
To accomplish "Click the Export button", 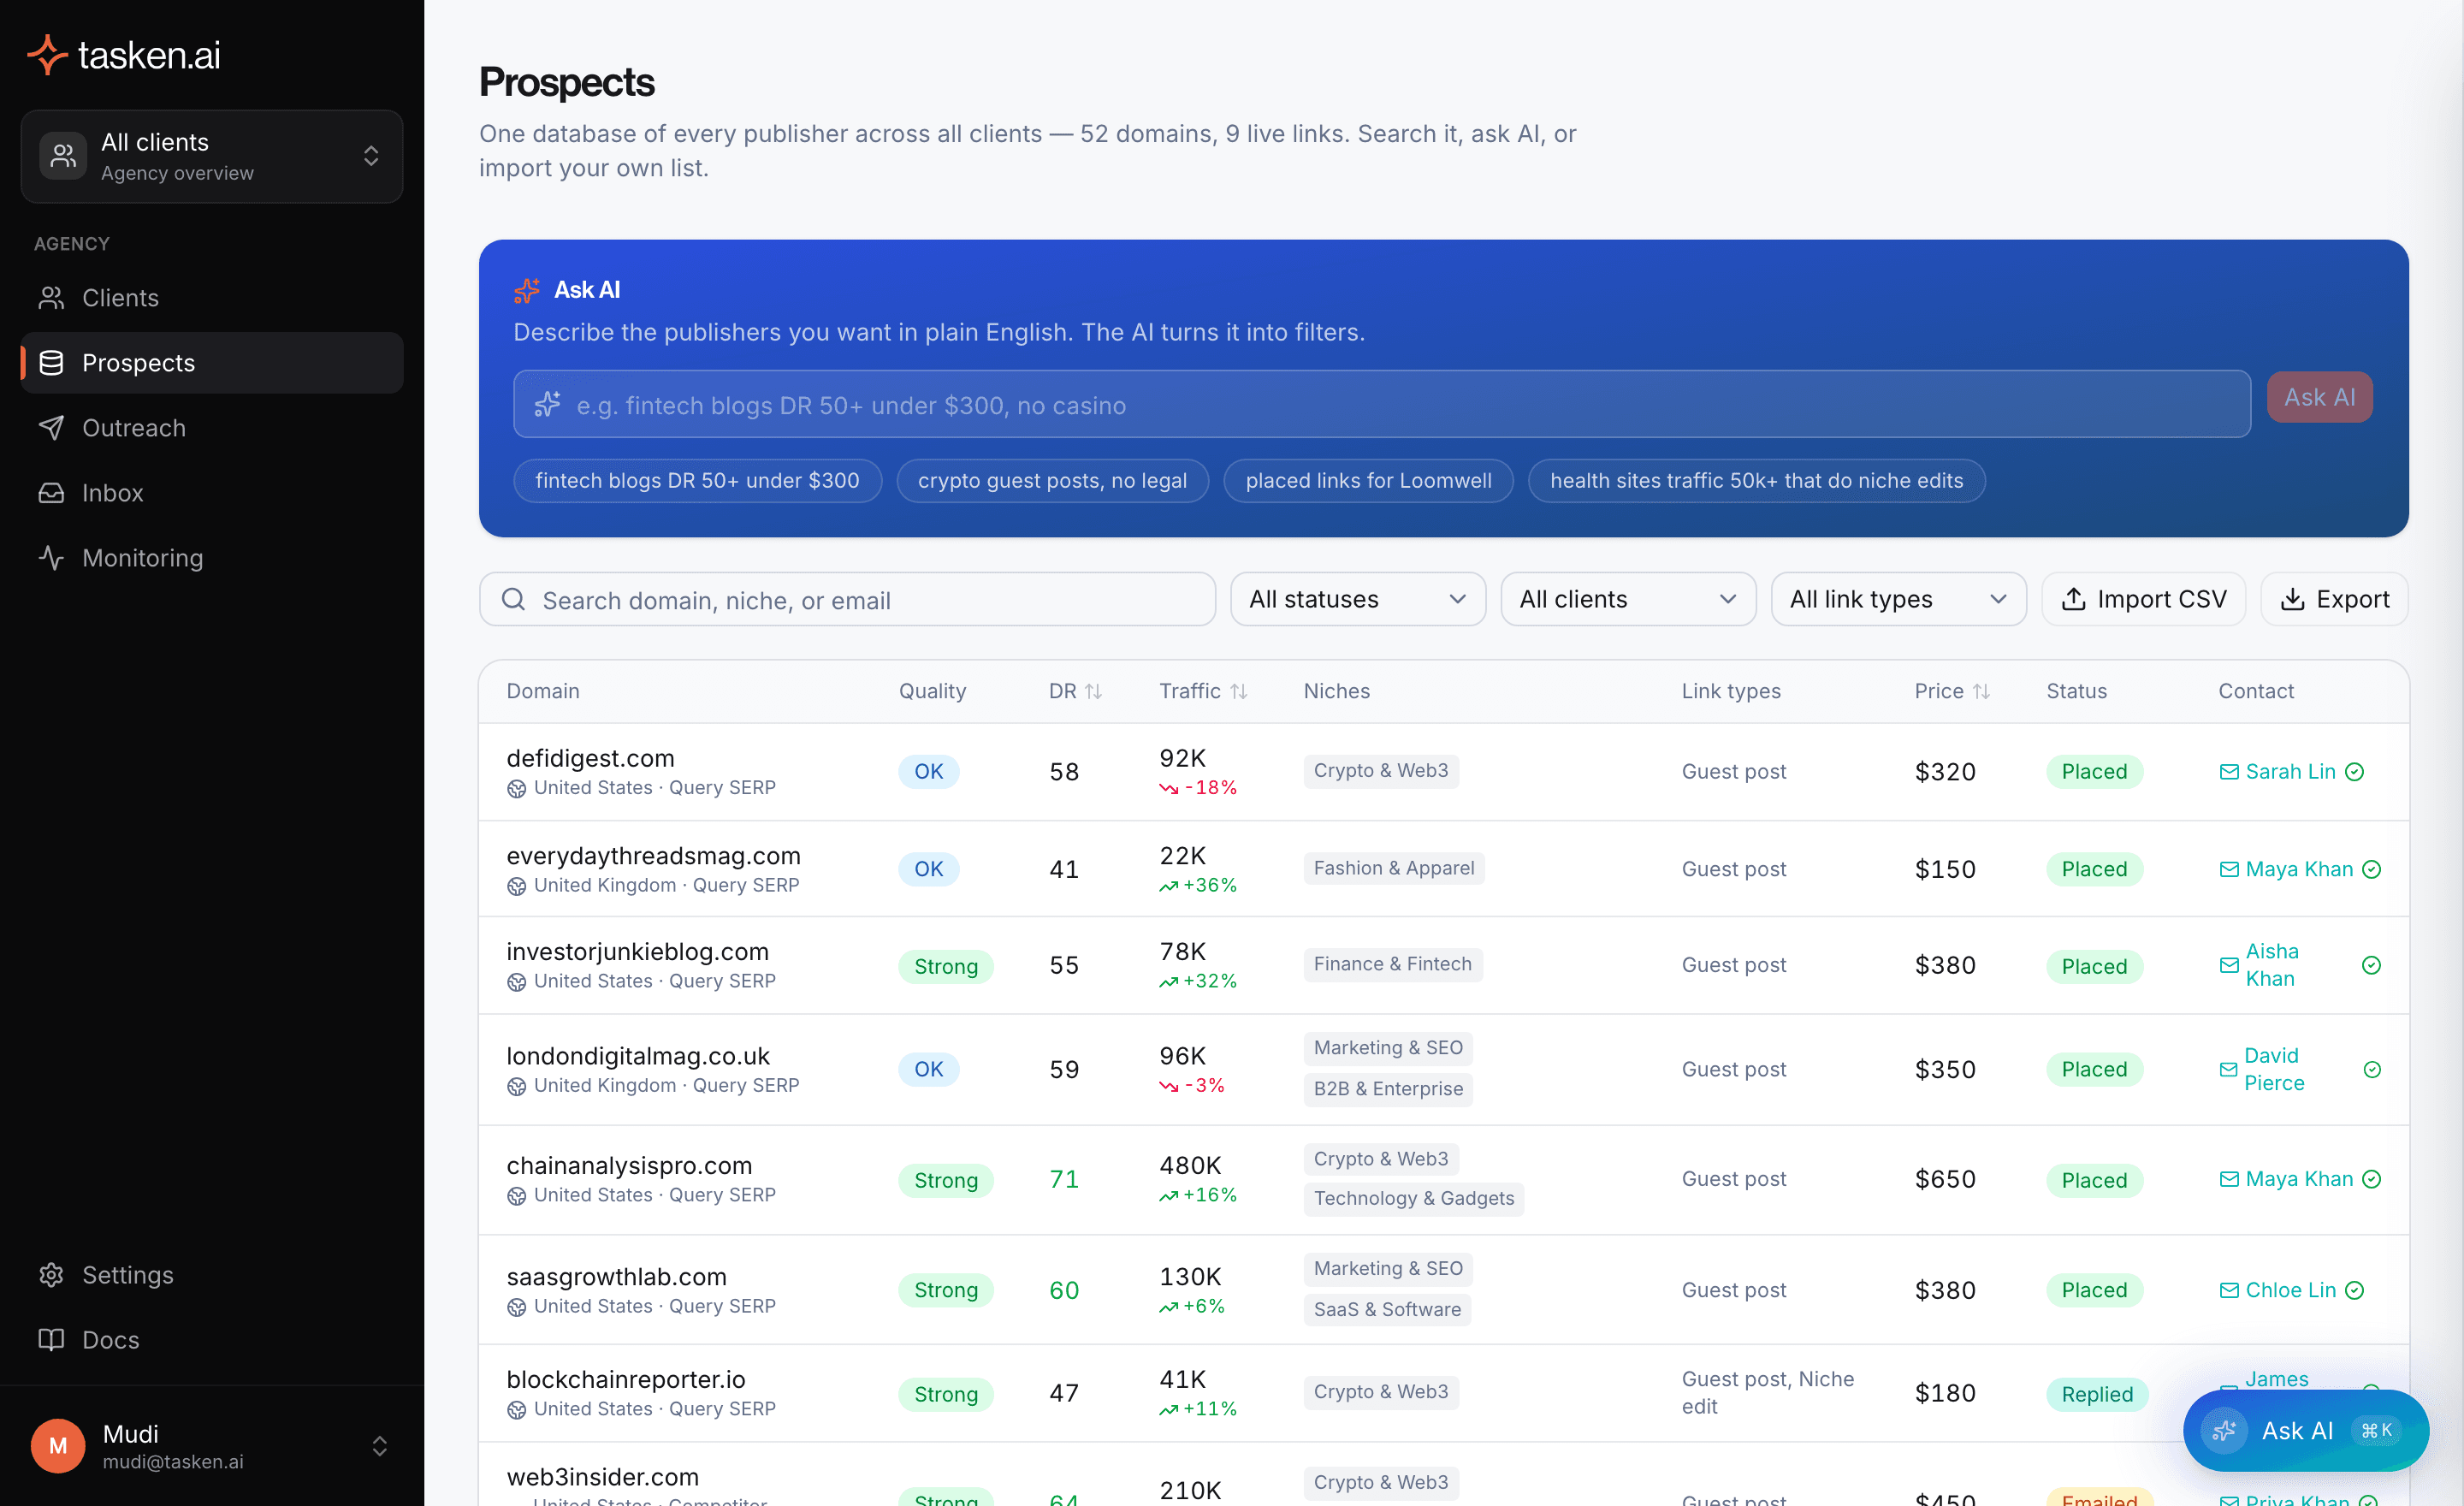I will point(2335,599).
